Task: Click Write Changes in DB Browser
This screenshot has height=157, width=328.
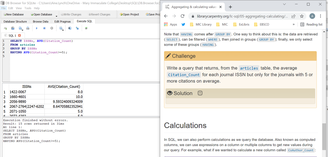Action: coord(71,14)
